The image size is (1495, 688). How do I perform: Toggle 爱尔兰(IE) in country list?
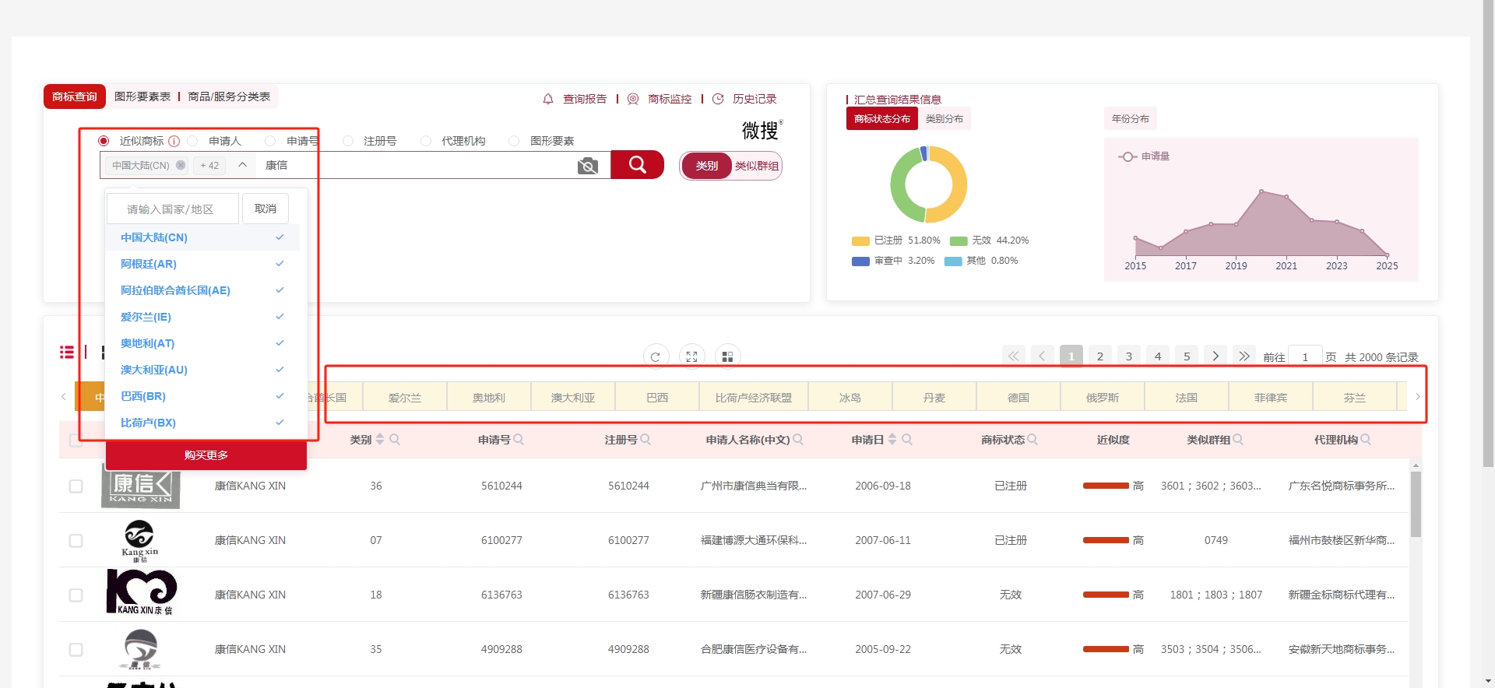tap(202, 317)
